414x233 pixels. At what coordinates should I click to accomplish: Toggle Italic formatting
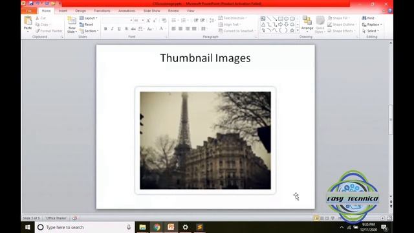point(112,28)
